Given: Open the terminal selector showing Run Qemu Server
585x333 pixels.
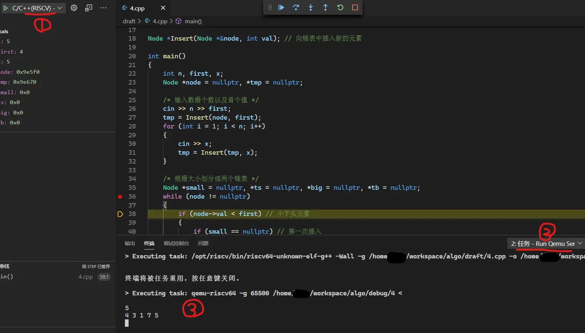Looking at the screenshot, I should [546, 244].
